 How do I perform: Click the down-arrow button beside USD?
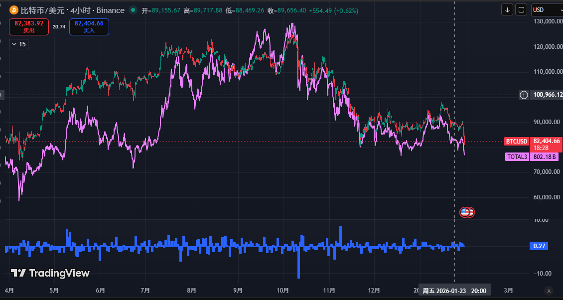(507, 9)
